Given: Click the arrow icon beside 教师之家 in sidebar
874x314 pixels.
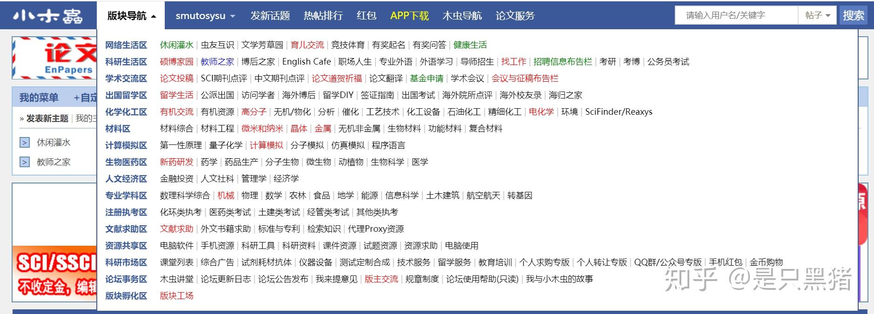Looking at the screenshot, I should pos(25,162).
